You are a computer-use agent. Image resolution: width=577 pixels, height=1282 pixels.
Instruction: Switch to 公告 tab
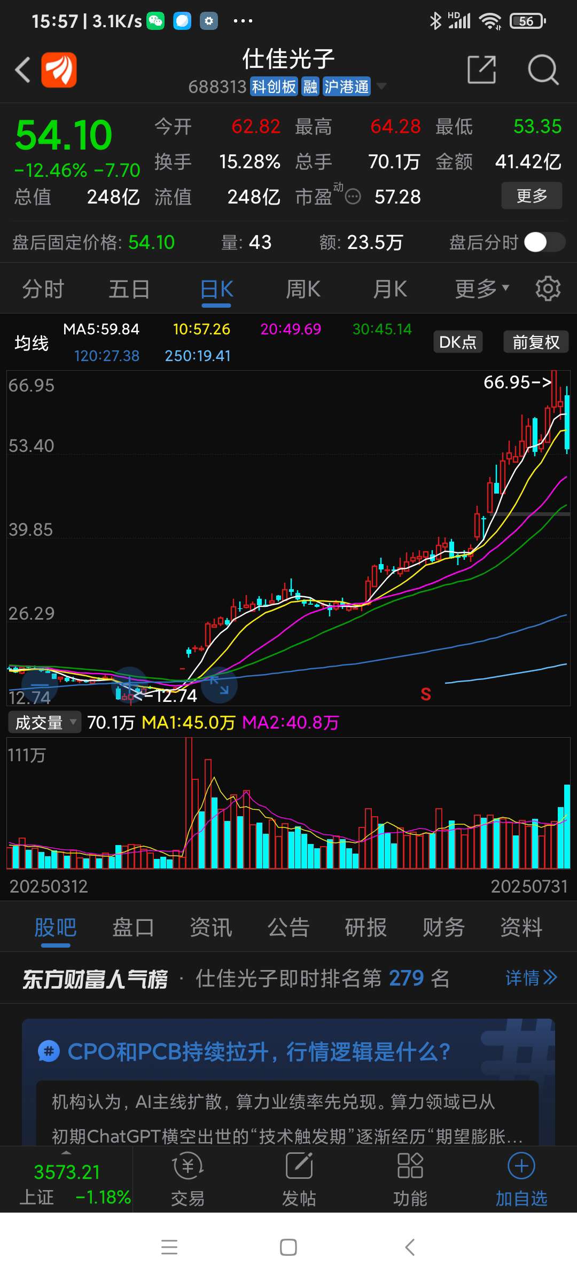click(288, 927)
